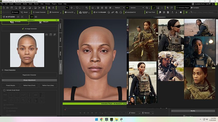Click the Regenerate Character button
This screenshot has height=122, width=218.
pyautogui.click(x=29, y=75)
